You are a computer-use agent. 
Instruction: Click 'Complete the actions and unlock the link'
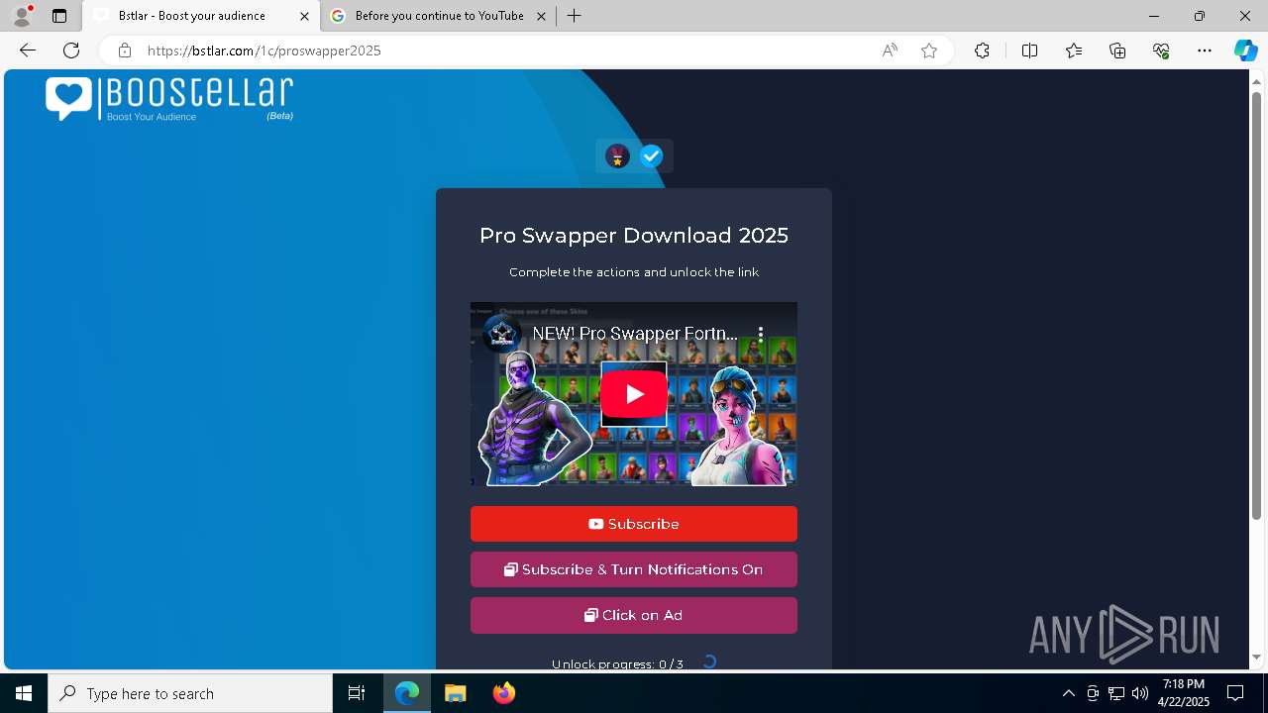pyautogui.click(x=634, y=272)
